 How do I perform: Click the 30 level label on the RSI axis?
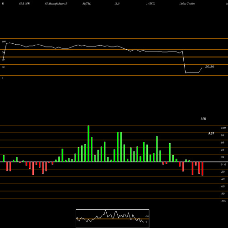[3, 67]
